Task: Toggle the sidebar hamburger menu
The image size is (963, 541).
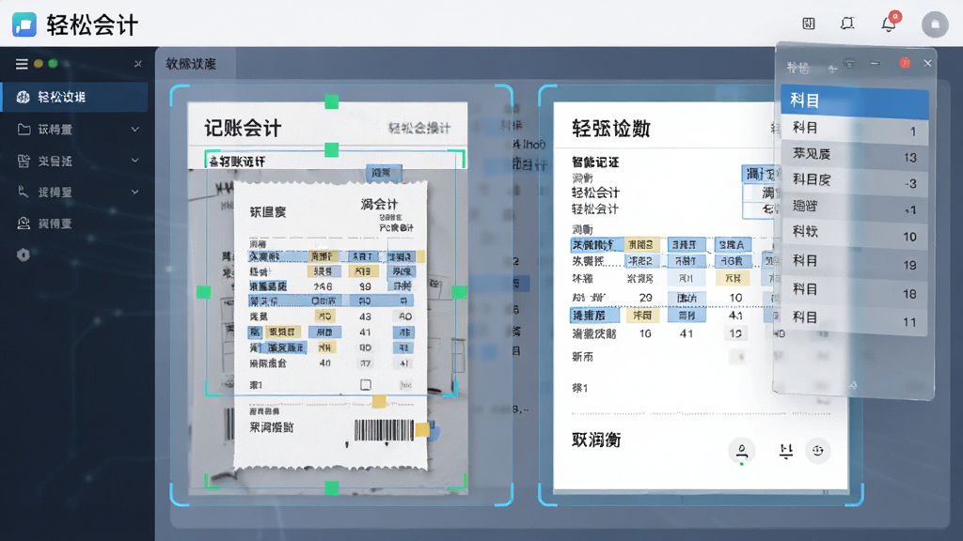Action: [22, 64]
